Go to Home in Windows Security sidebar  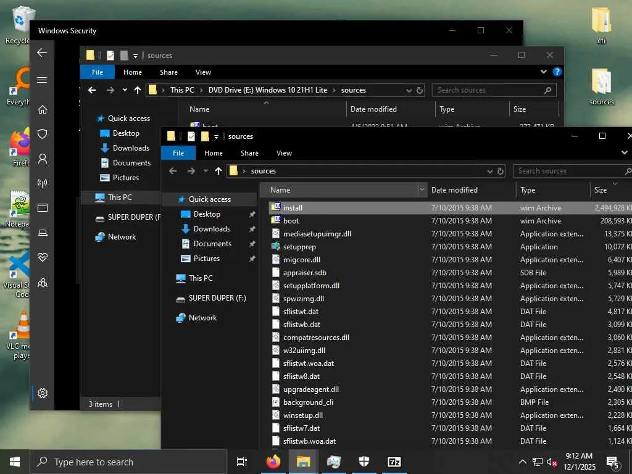pos(43,109)
